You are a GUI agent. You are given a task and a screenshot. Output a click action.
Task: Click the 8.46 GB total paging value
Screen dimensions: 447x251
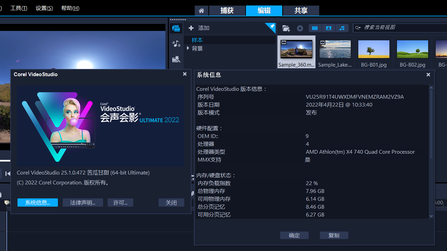tap(315, 207)
